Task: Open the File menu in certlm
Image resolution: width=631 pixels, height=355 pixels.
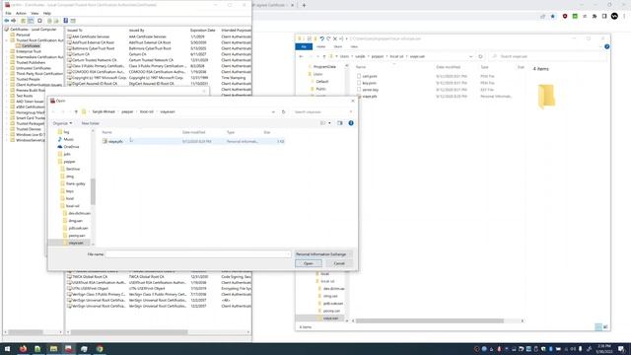Action: (x=8, y=13)
